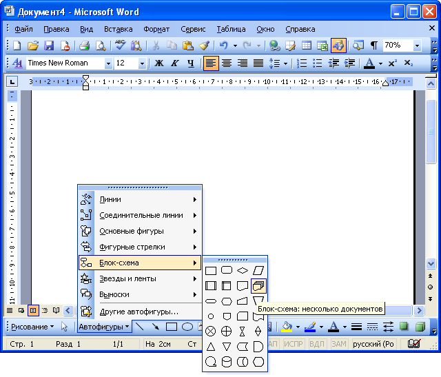Click the ЗАМ status indicator
Screen dimensions: 441x377
339,344
